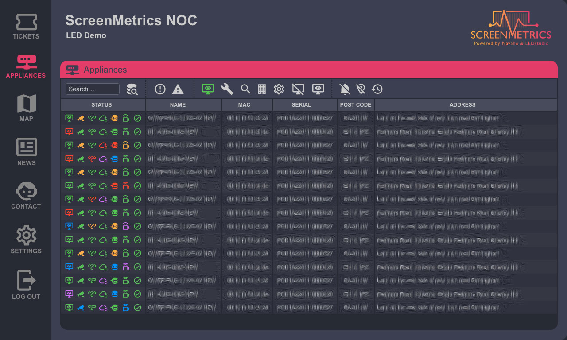Screen dimensions: 567x340
Task: Toggle the muted bell notifications icon
Action: pos(345,89)
